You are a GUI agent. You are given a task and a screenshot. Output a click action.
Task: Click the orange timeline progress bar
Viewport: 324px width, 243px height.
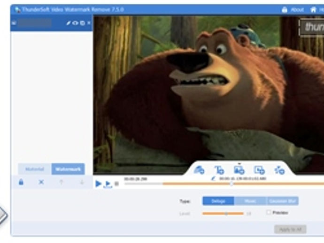tap(243, 183)
